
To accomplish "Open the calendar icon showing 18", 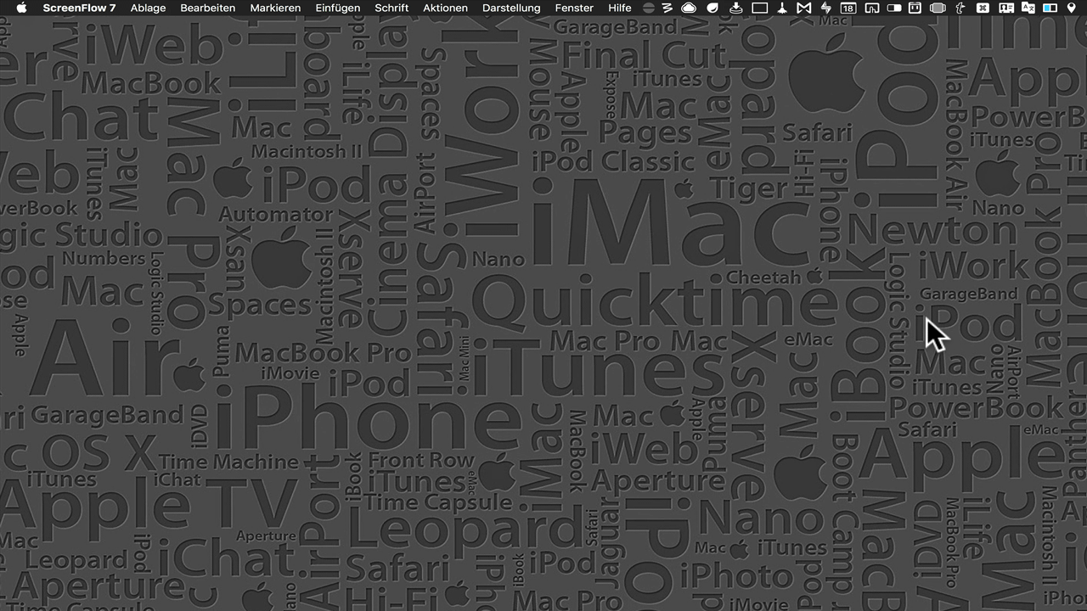I will point(848,8).
